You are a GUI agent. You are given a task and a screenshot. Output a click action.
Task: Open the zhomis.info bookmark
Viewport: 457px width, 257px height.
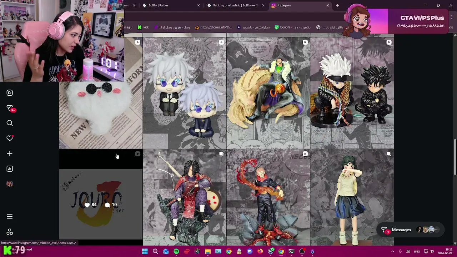click(x=214, y=27)
